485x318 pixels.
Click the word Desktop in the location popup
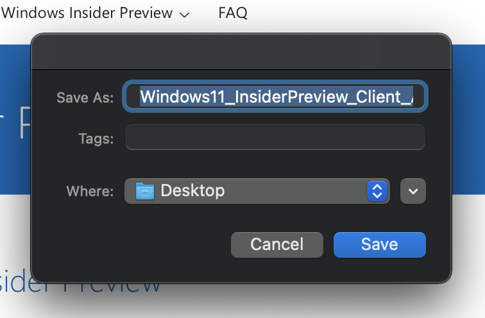pos(192,190)
